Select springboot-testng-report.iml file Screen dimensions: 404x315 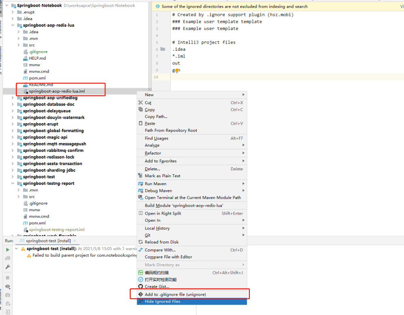coord(57,230)
